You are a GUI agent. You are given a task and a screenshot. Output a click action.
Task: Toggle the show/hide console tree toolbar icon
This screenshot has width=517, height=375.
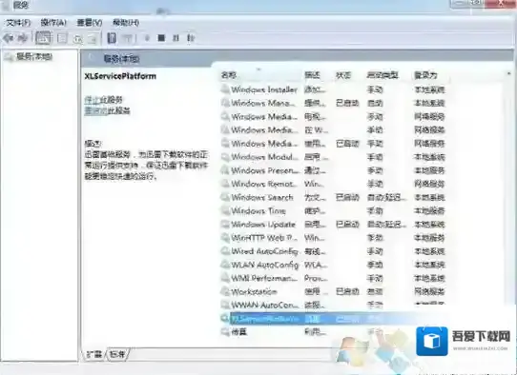click(x=44, y=38)
